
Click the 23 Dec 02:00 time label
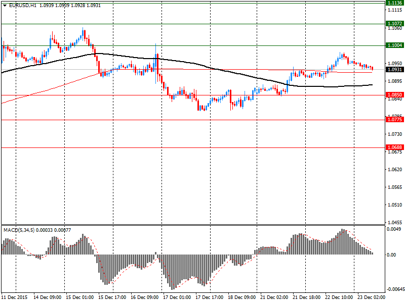click(372, 297)
